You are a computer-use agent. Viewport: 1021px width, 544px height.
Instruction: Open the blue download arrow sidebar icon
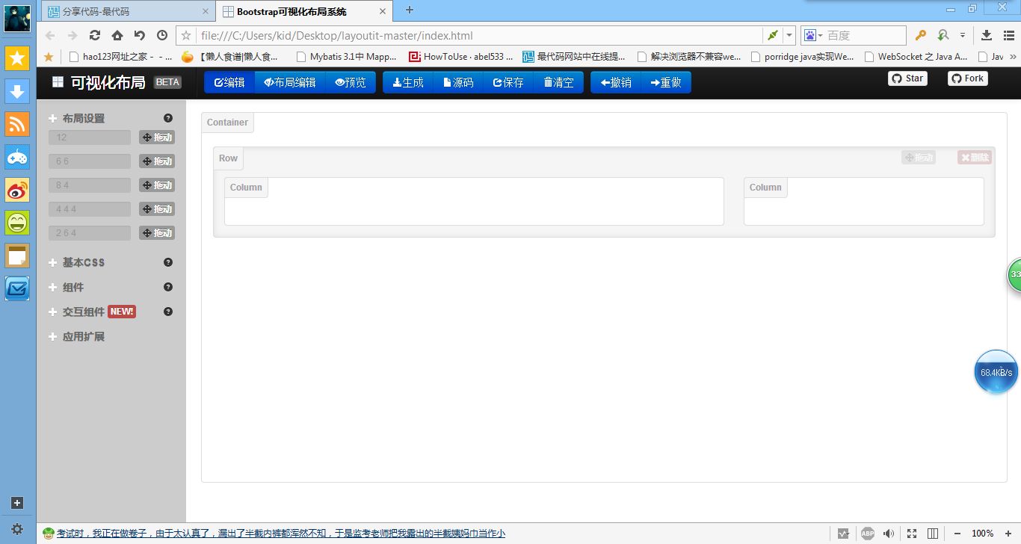click(x=17, y=91)
